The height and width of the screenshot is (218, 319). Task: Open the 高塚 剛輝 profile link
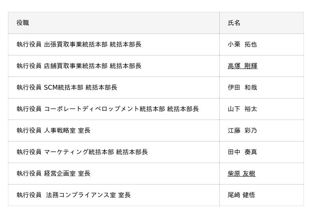(x=242, y=66)
